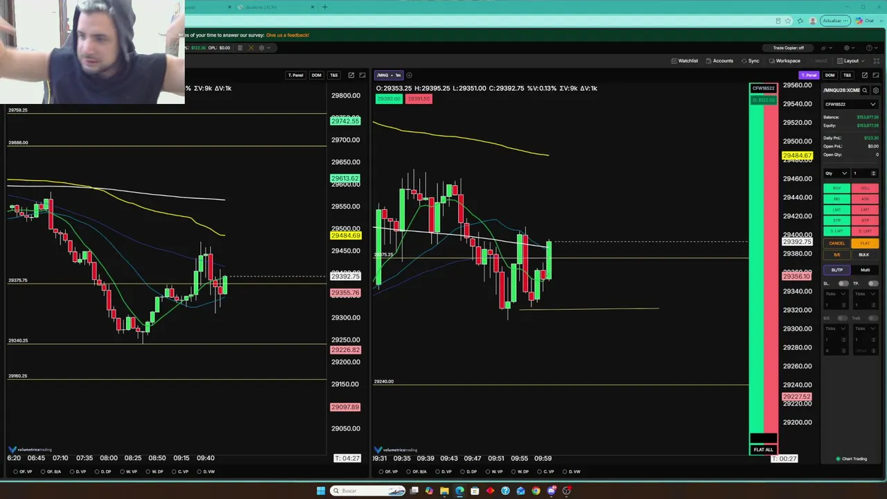887x499 pixels.
Task: Toggle D. VW indicator on right chart
Action: 572,472
